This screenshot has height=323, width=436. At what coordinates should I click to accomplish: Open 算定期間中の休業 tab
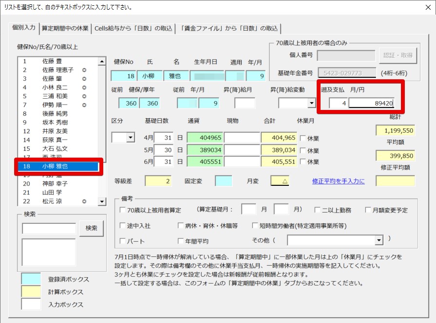pos(65,28)
